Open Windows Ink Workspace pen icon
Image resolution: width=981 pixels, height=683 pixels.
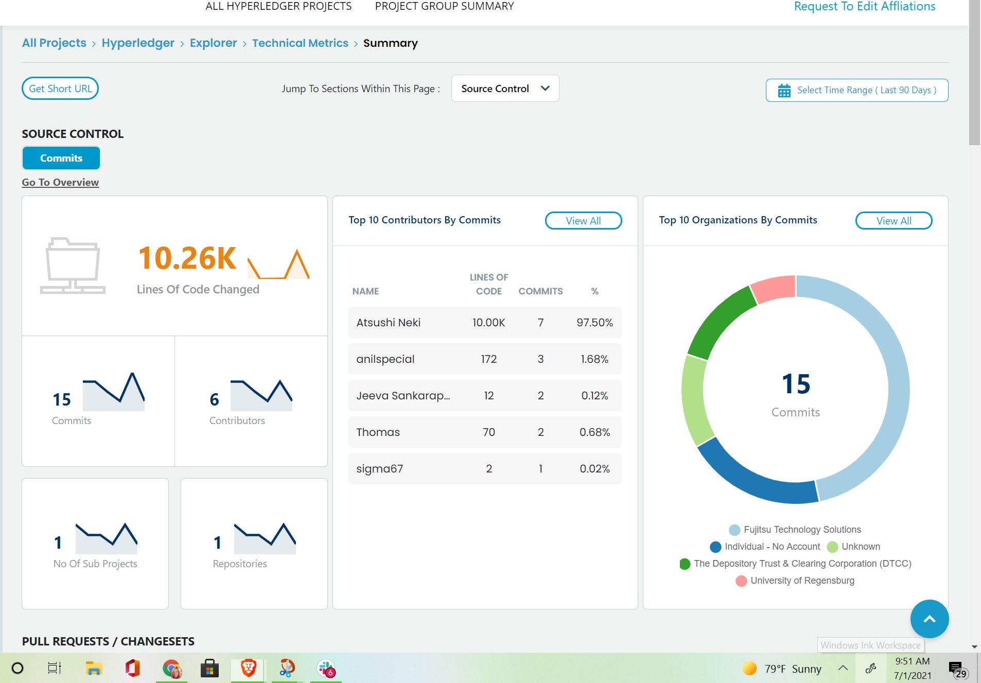pyautogui.click(x=871, y=668)
